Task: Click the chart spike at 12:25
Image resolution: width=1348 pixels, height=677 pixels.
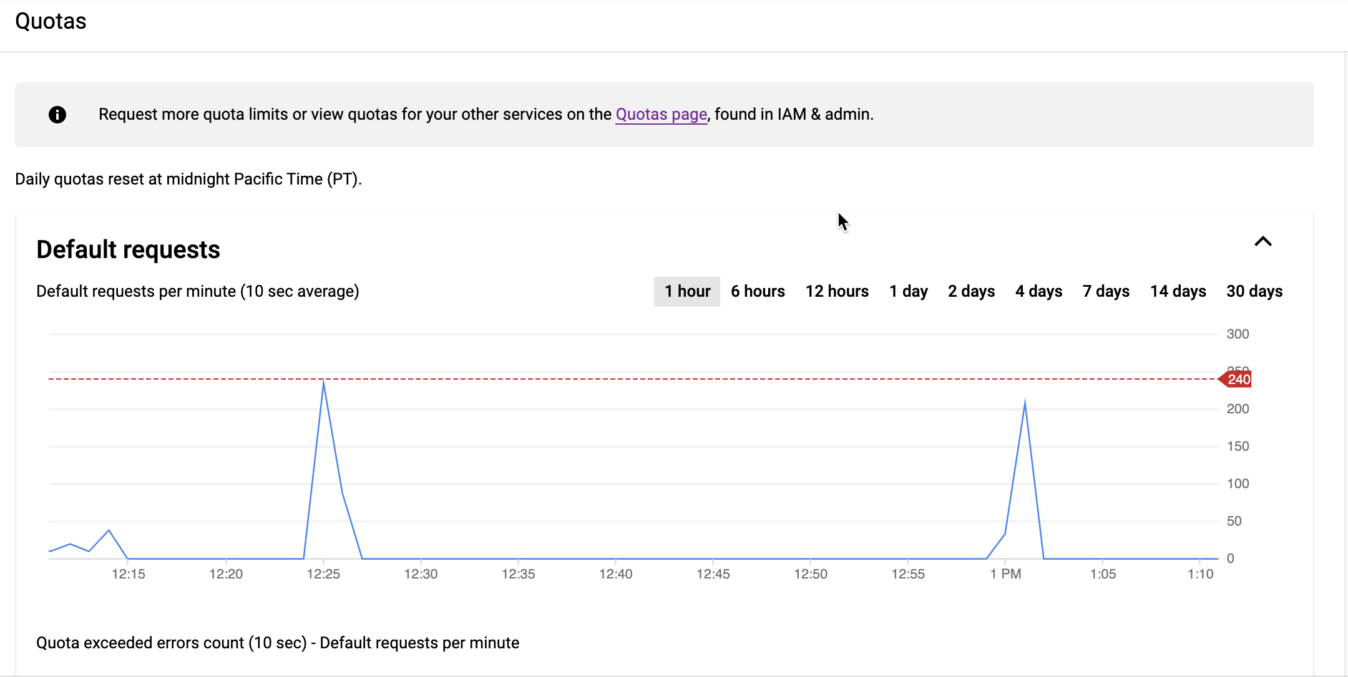Action: pos(323,382)
